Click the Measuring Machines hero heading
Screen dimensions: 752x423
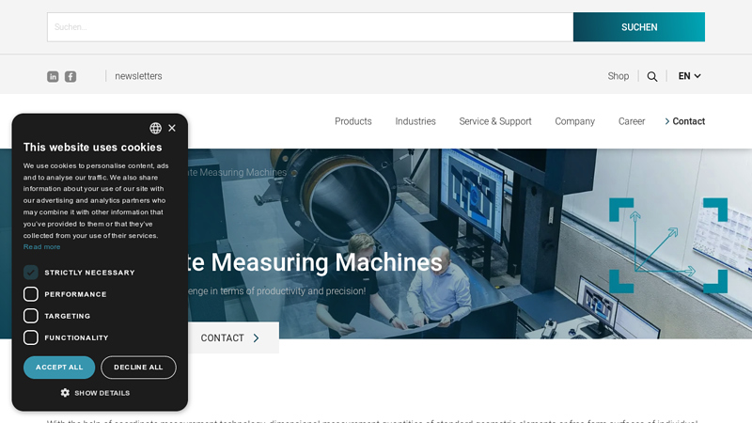pyautogui.click(x=315, y=262)
